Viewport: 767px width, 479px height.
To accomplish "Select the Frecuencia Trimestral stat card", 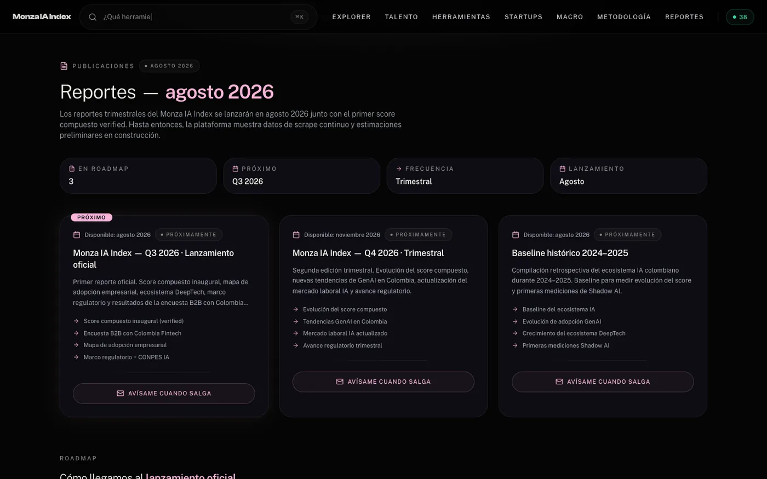I will (465, 176).
